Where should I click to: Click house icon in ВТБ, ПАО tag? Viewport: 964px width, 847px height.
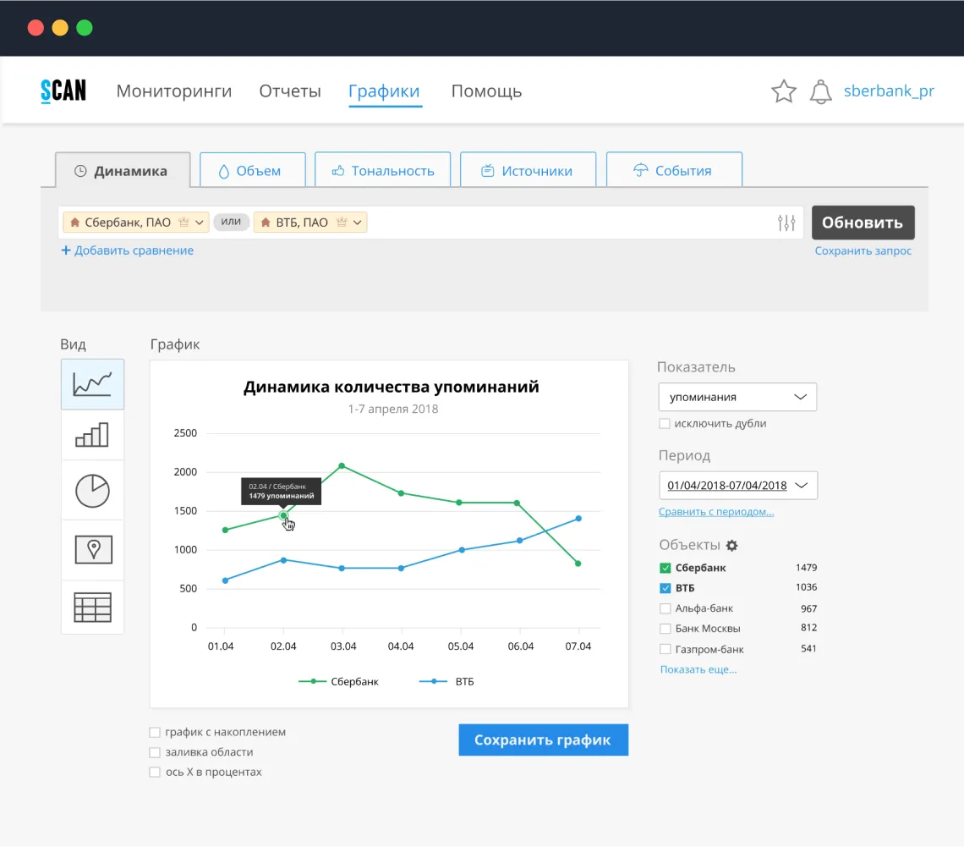click(266, 222)
